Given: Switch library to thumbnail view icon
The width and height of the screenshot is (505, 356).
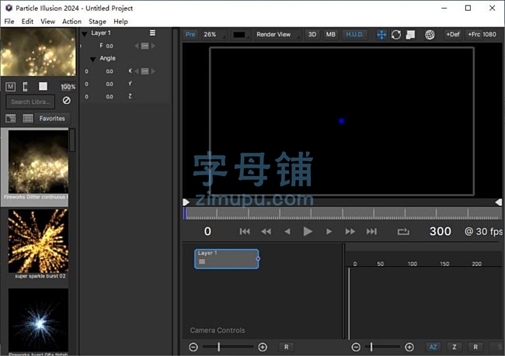Looking at the screenshot, I should 10,119.
